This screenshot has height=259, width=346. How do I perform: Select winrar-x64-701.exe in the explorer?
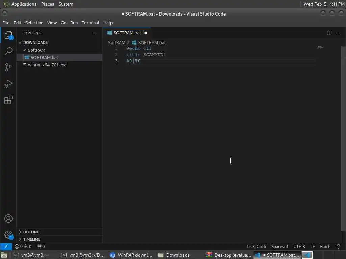click(x=59, y=65)
